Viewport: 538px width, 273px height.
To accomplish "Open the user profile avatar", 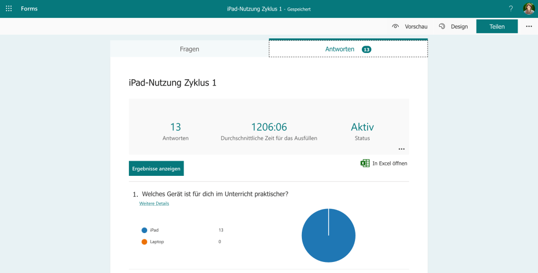I will pos(529,9).
